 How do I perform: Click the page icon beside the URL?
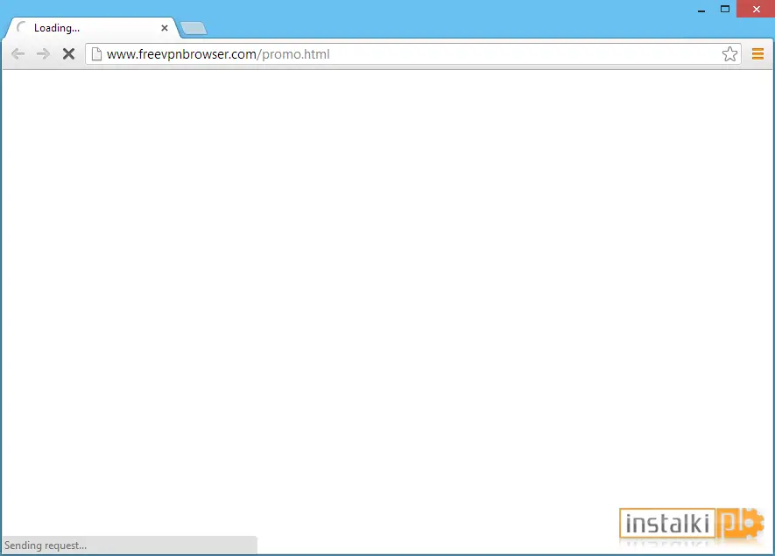[x=97, y=54]
